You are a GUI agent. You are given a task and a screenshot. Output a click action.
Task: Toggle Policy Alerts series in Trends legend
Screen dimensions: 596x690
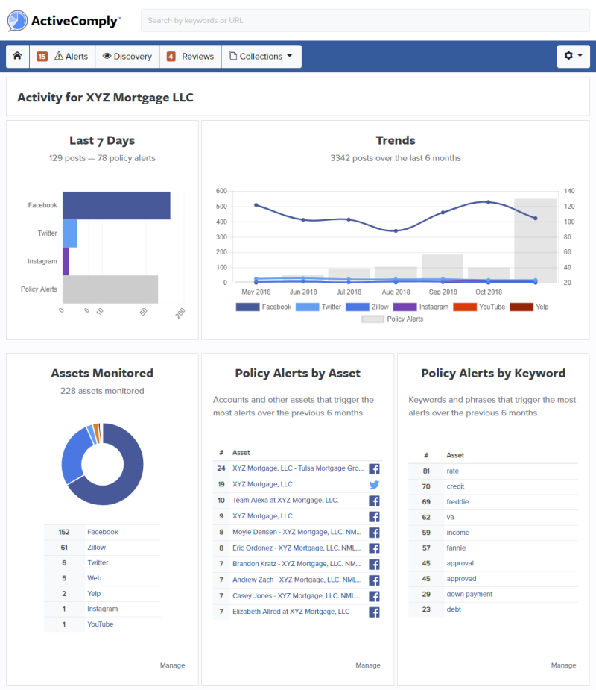pos(392,319)
